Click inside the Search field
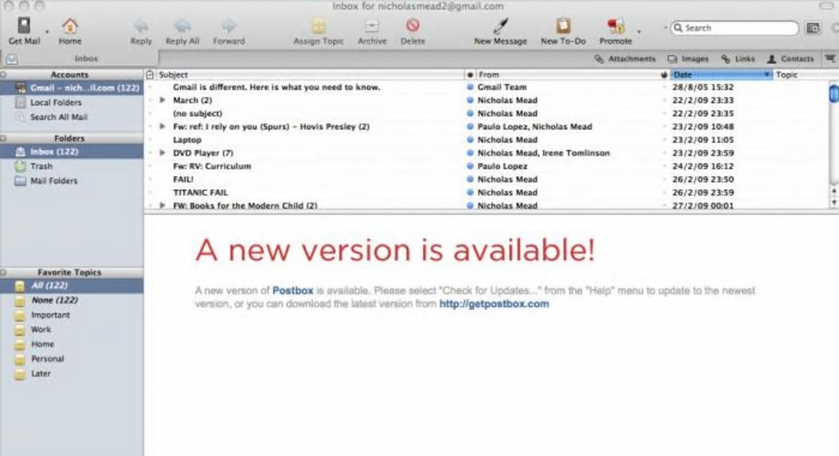Screen dimensions: 839x456 735,28
